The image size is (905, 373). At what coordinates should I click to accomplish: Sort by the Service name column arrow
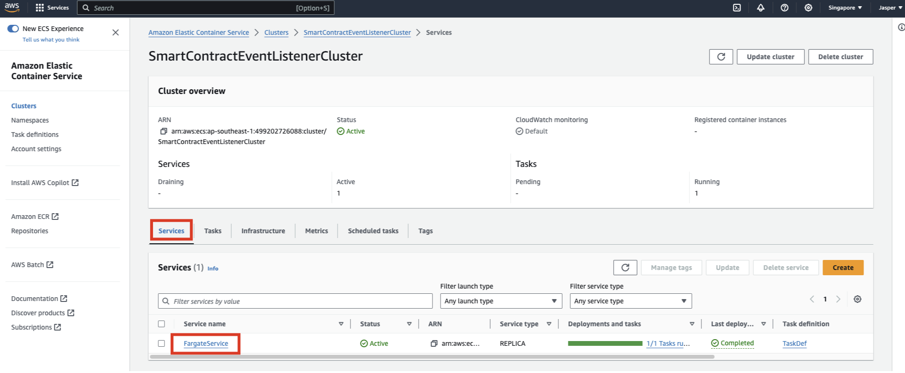click(341, 324)
